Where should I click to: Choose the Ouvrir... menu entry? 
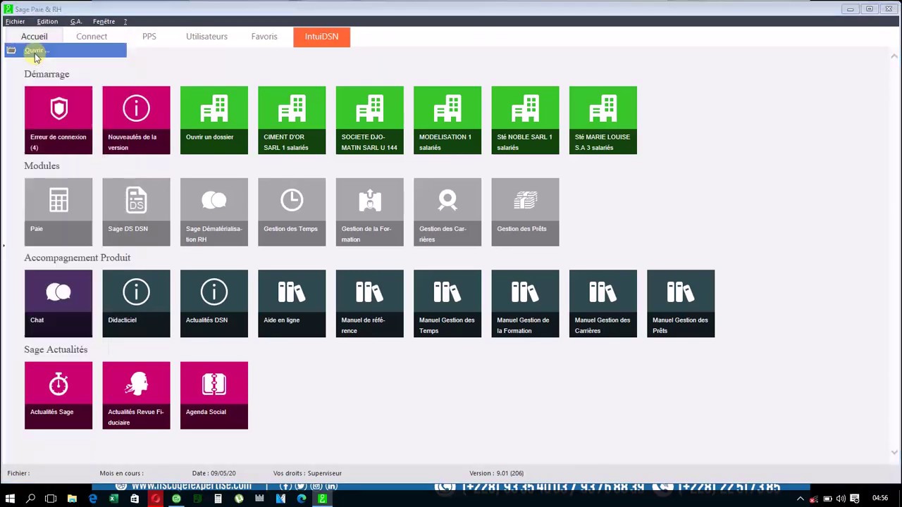click(x=66, y=50)
